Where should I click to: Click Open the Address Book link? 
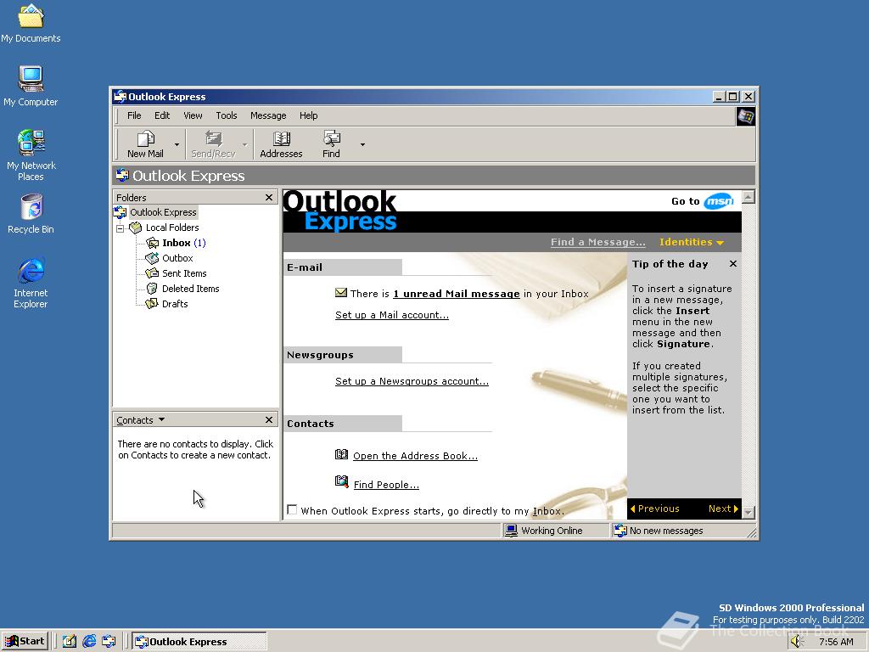click(415, 456)
